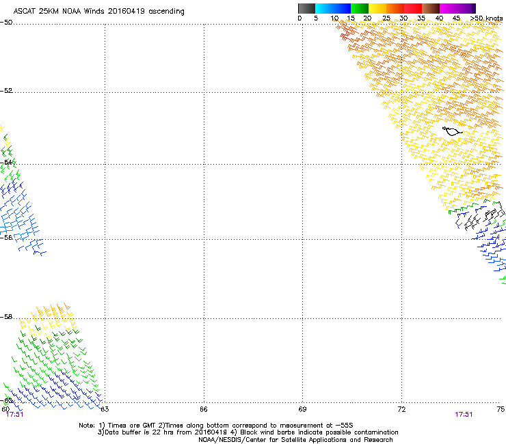The height and width of the screenshot is (444, 506).
Task: Click the cyan 5-10 knots color segment
Action: (324, 8)
